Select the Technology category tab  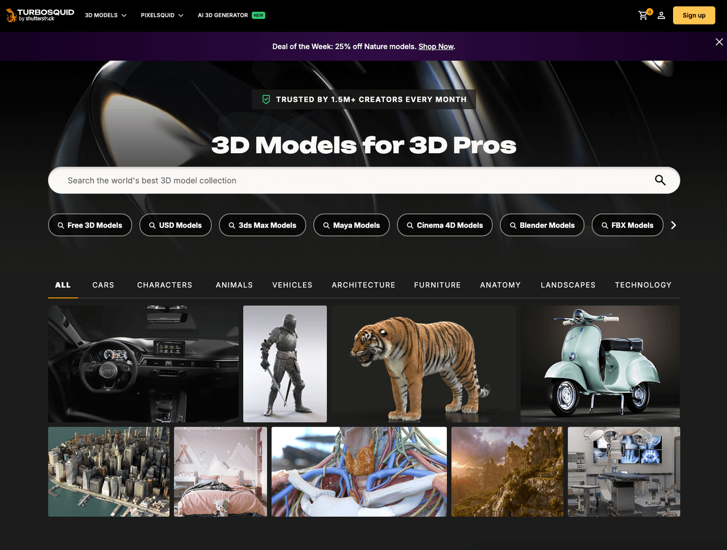pyautogui.click(x=643, y=285)
